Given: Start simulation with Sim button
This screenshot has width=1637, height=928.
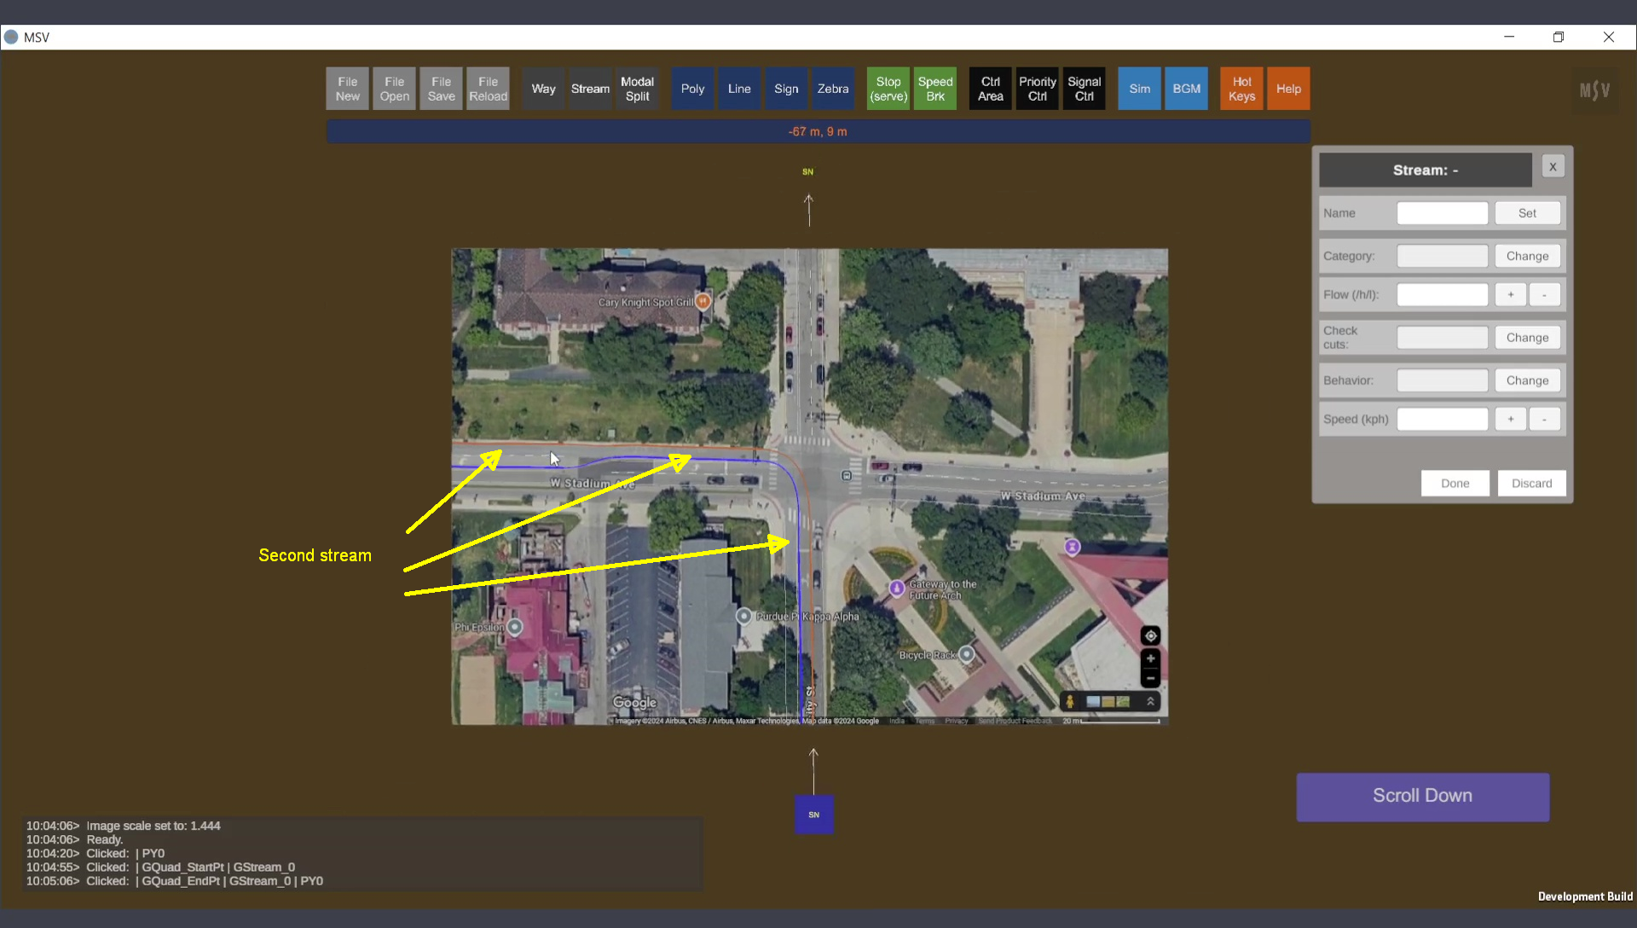Looking at the screenshot, I should click(1139, 89).
